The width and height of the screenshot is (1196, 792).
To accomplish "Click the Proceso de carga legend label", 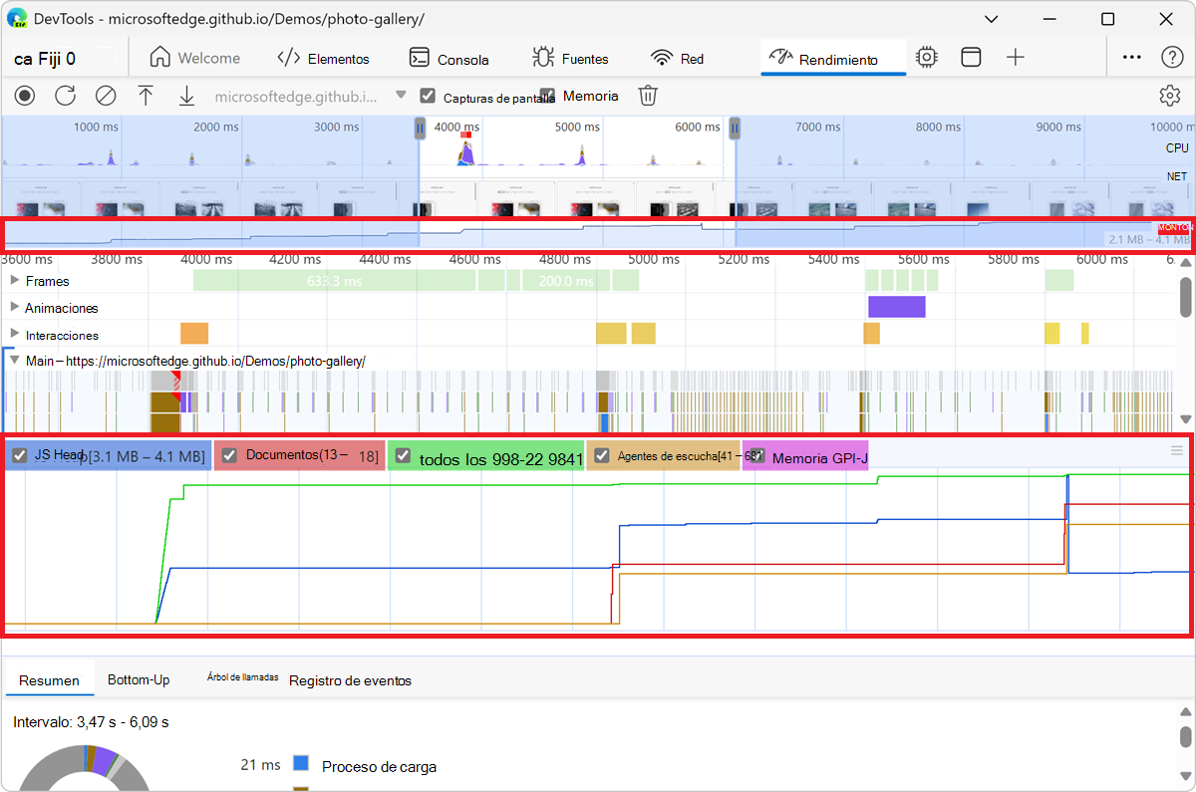I will (x=379, y=766).
